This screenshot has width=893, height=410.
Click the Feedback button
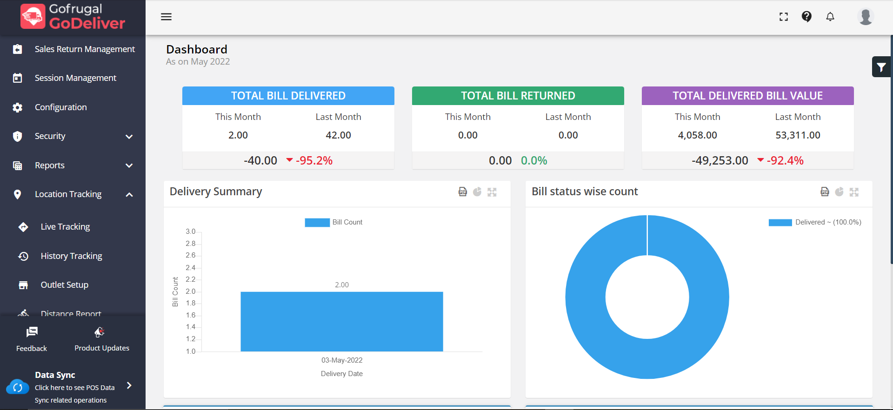[x=32, y=339]
